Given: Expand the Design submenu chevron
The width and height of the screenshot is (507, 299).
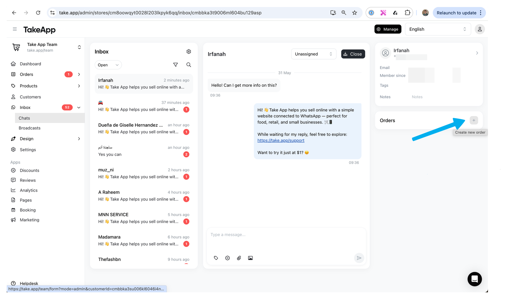Looking at the screenshot, I should tap(79, 139).
